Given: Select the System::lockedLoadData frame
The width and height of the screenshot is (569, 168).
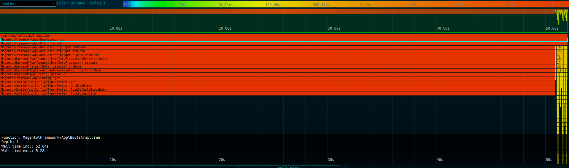Looking at the screenshot, I should [x=277, y=94].
